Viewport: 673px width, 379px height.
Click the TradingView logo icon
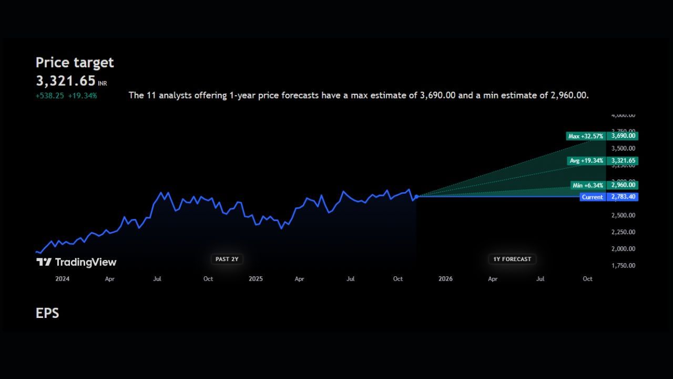(x=44, y=262)
